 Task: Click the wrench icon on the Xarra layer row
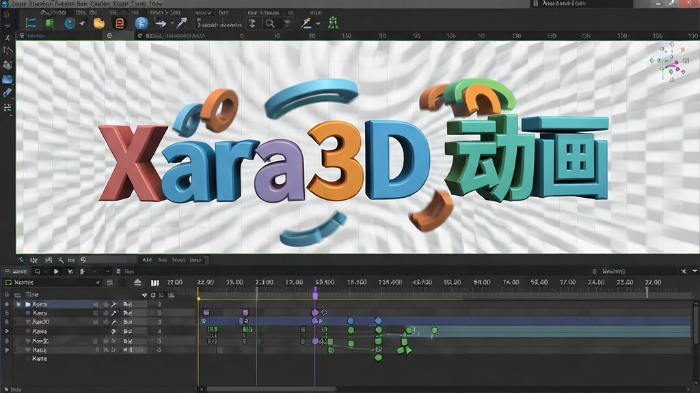114,313
